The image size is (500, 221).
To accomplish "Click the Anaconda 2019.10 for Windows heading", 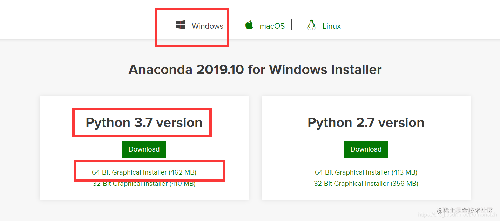I will point(255,69).
